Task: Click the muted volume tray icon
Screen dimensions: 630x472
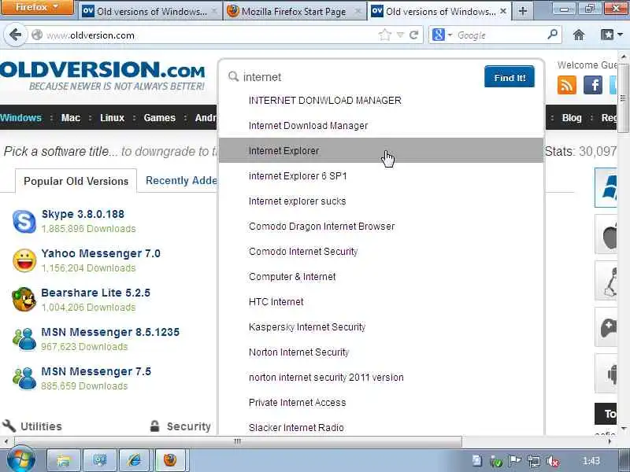Action: coord(553,461)
